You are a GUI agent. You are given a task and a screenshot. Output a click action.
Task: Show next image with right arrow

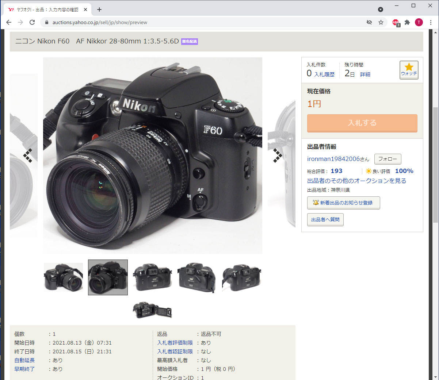tap(278, 156)
